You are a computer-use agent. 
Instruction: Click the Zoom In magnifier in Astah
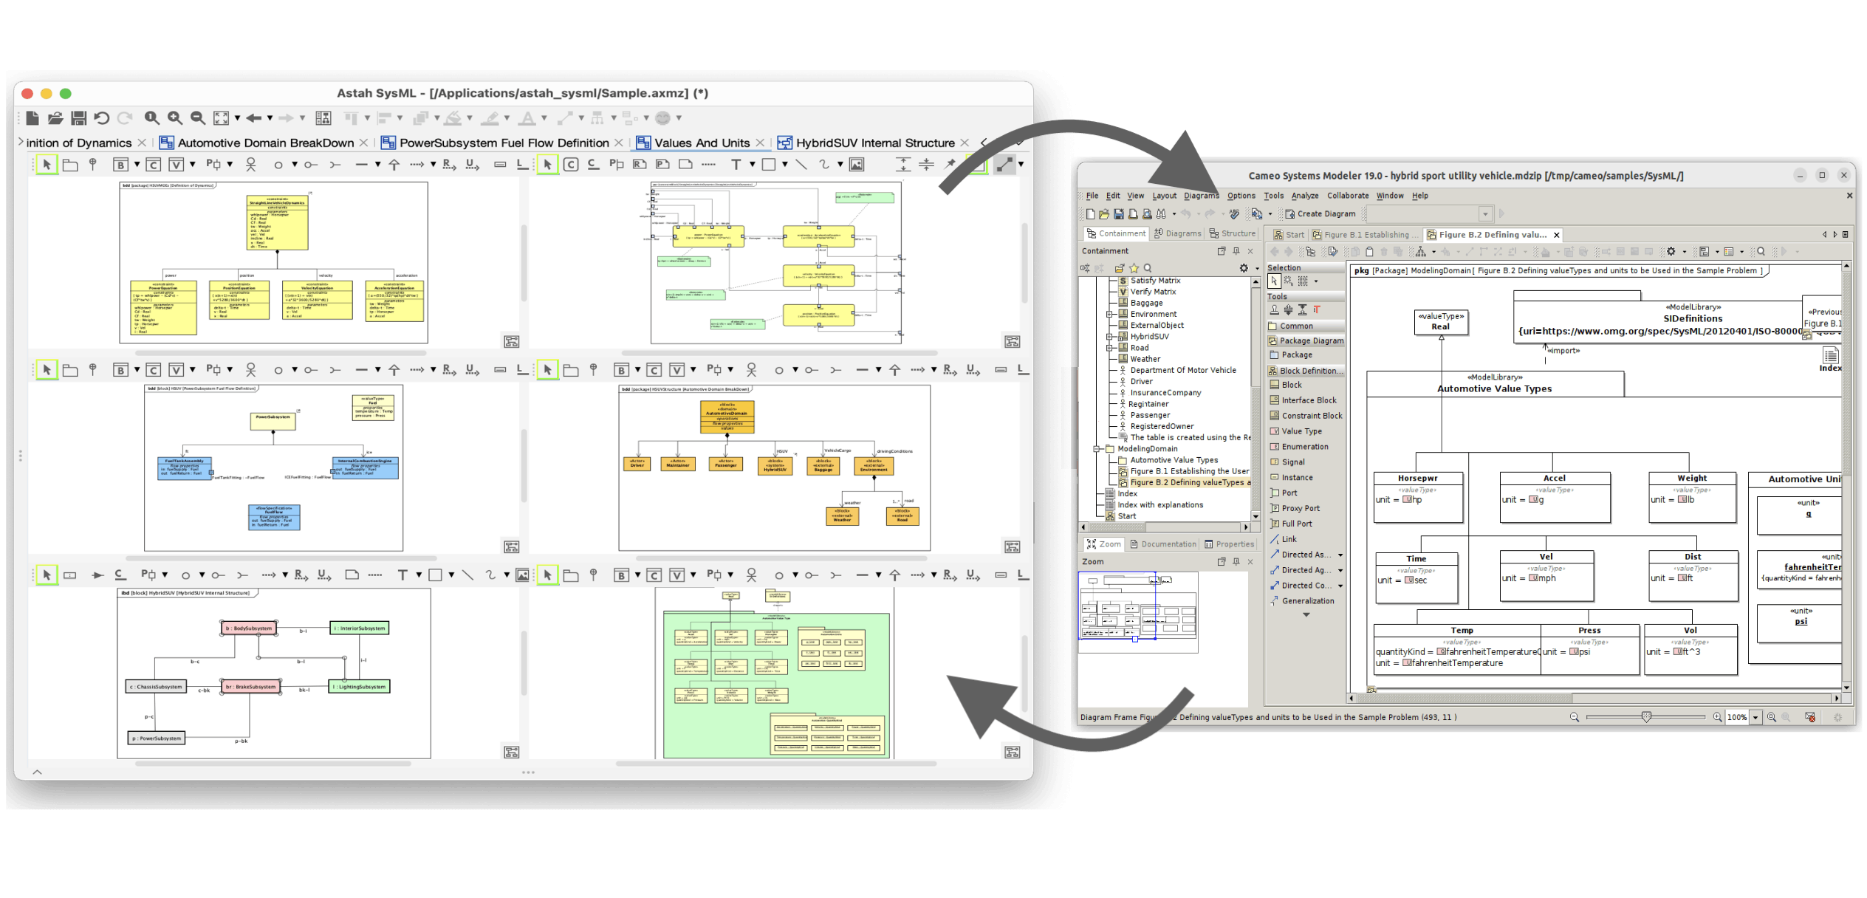point(175,118)
